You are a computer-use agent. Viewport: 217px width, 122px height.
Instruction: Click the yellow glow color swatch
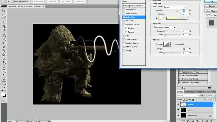click(160, 18)
